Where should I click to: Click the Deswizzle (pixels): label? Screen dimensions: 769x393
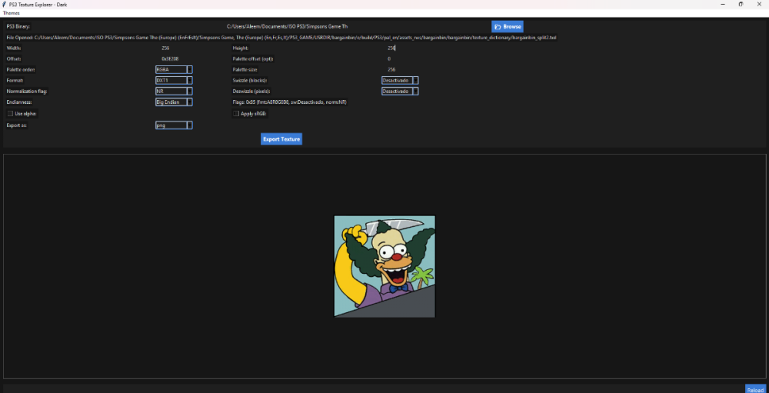251,92
